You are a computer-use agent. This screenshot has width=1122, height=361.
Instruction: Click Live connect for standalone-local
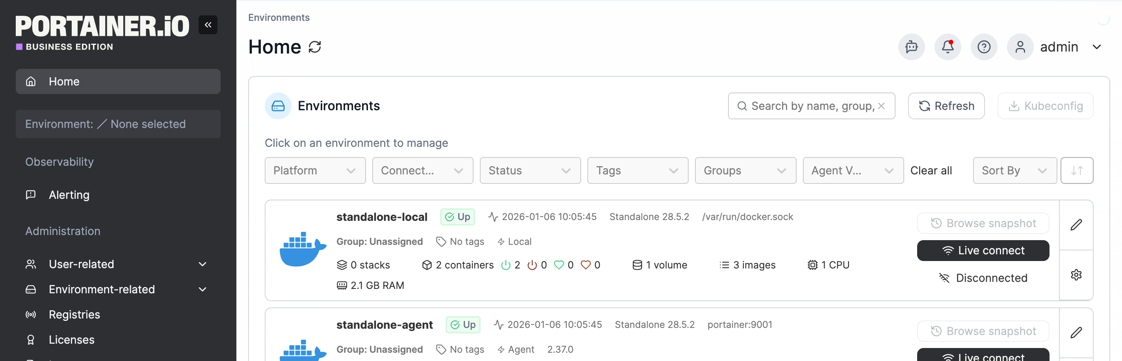pyautogui.click(x=983, y=250)
